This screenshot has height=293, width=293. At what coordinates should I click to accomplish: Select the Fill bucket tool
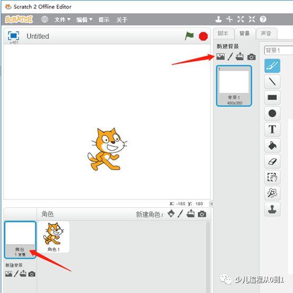(272, 145)
